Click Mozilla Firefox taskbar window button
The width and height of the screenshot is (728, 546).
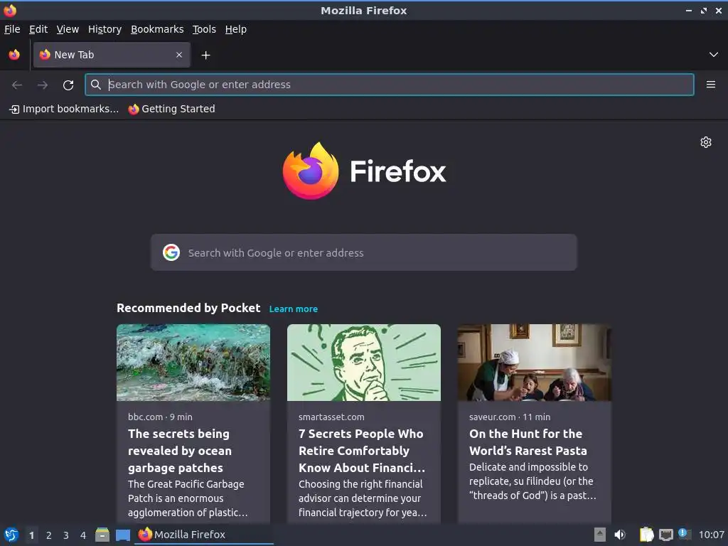pos(204,535)
